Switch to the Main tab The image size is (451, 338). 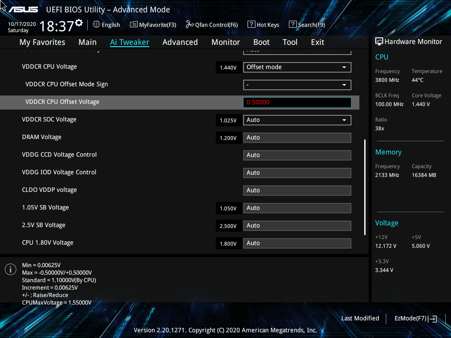pyautogui.click(x=88, y=42)
